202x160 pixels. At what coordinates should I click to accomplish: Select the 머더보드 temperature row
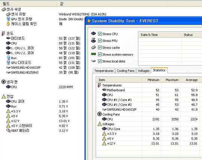tap(43, 38)
